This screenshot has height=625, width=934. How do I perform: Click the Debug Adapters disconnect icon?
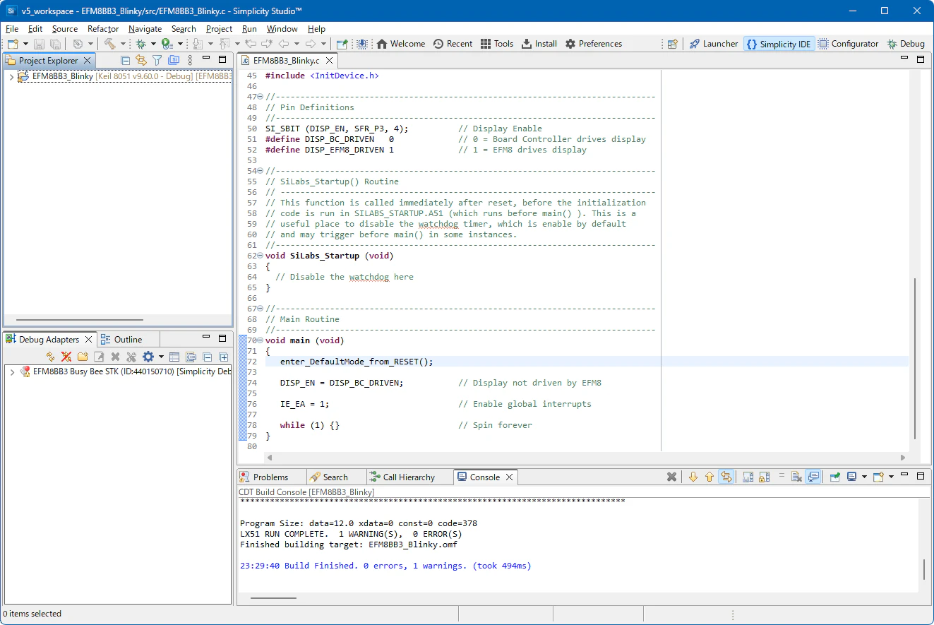[x=66, y=357]
